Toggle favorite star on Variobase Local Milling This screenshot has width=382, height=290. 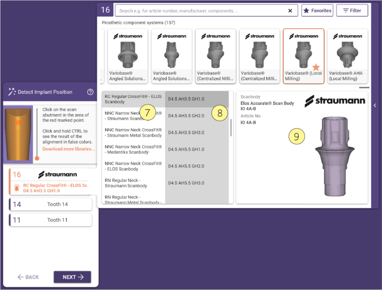click(316, 67)
